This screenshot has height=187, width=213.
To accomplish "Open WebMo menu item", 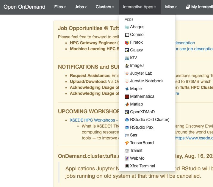I will coord(147,158).
